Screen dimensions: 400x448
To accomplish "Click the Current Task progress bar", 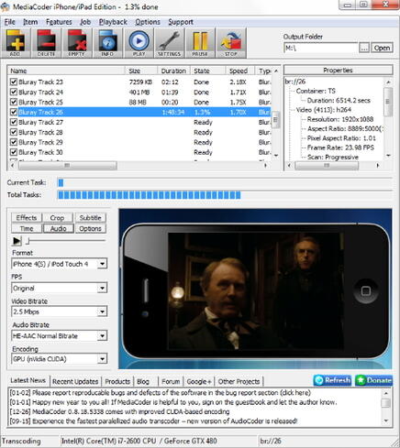I will click(225, 182).
